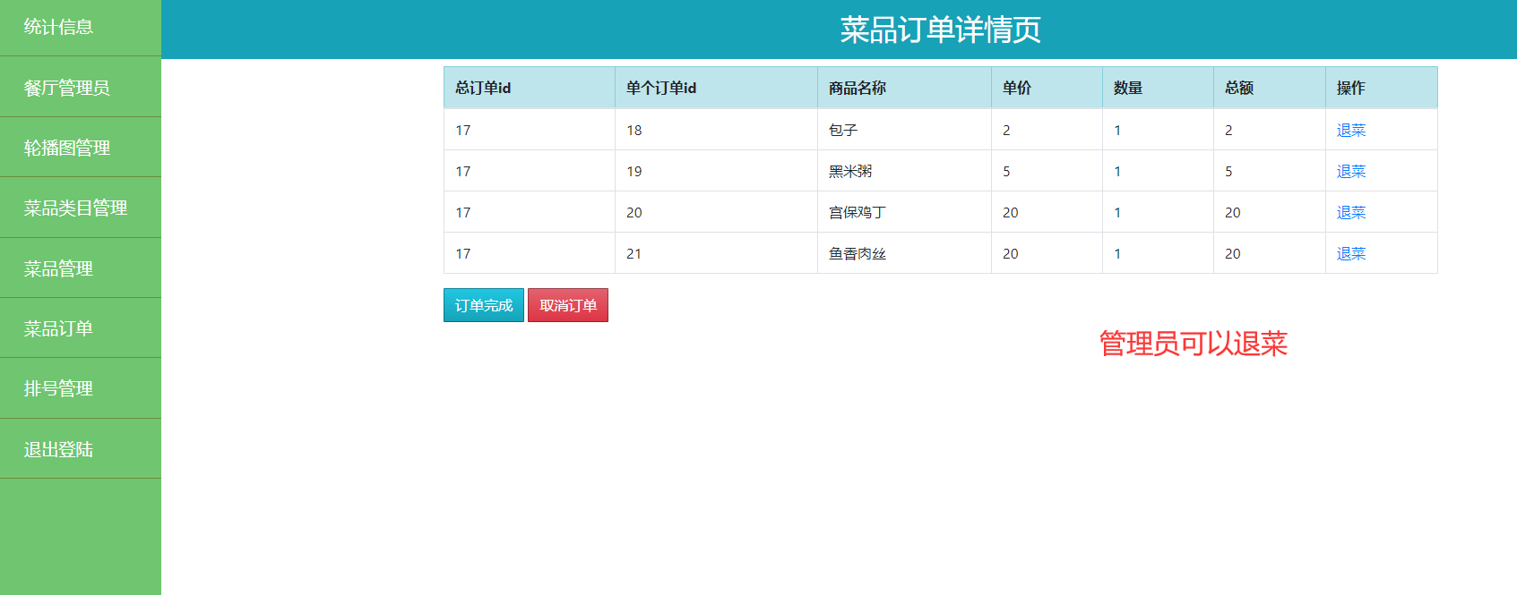Click the 订单完成 button
The height and width of the screenshot is (595, 1517).
(x=484, y=305)
